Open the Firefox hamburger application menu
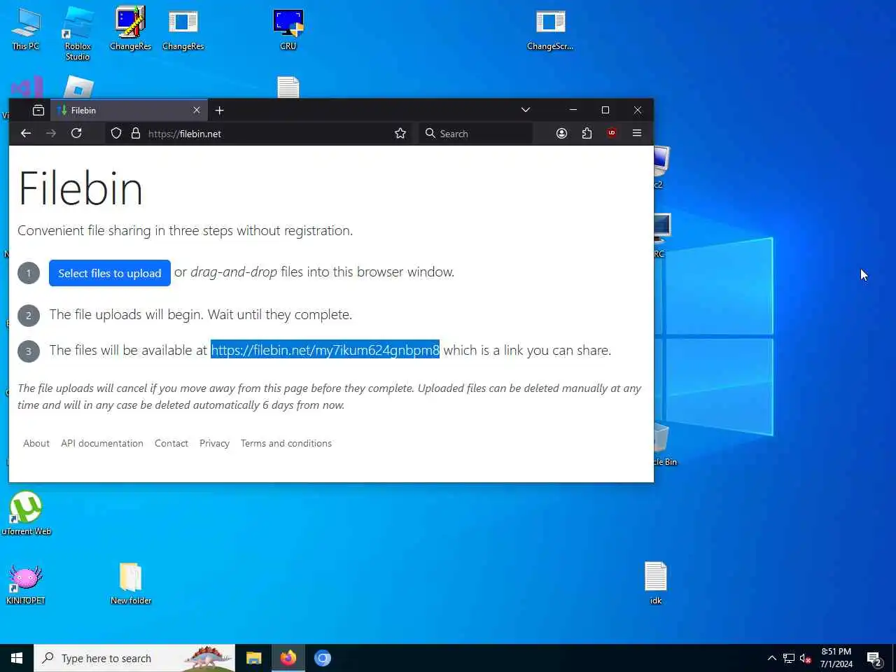The height and width of the screenshot is (672, 896). [637, 133]
